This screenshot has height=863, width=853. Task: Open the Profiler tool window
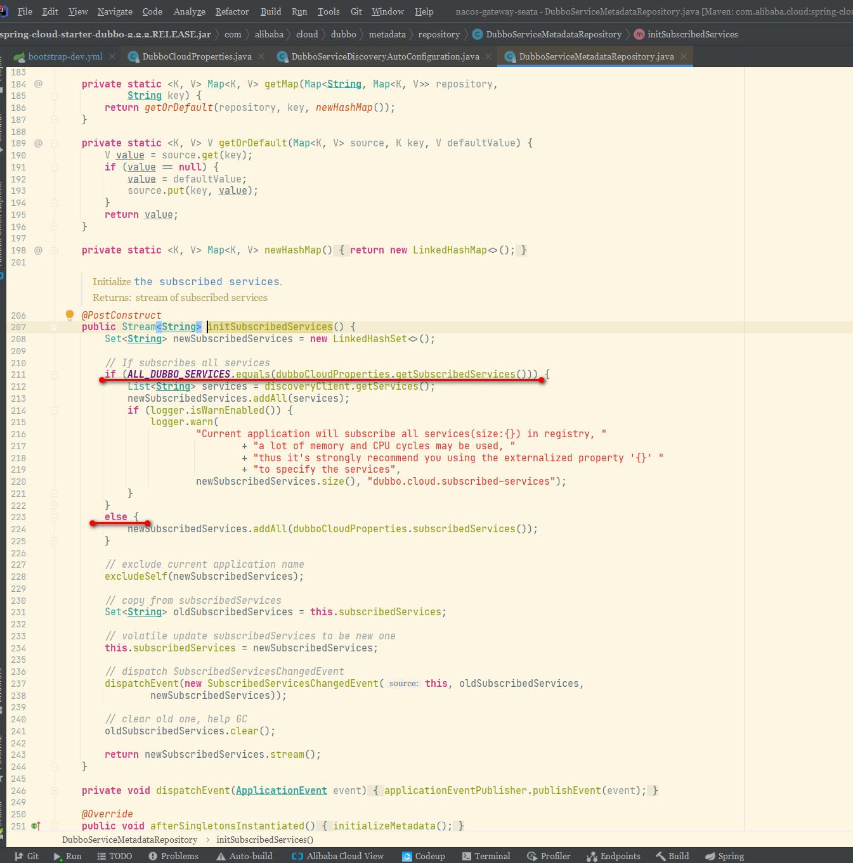(x=549, y=856)
